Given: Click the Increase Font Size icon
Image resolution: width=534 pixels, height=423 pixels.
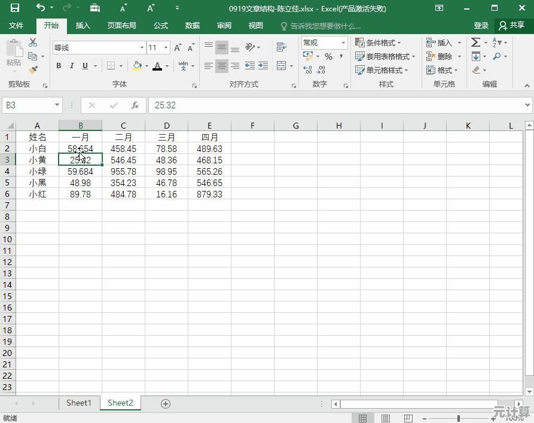Looking at the screenshot, I should (178, 47).
